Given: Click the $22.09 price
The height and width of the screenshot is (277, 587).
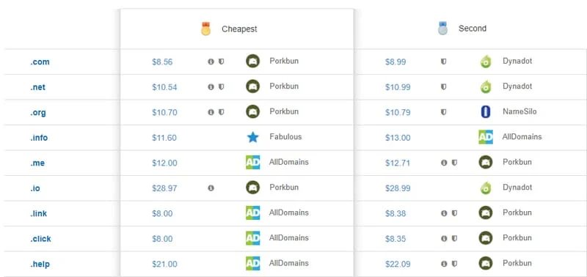Looking at the screenshot, I should (x=398, y=265).
